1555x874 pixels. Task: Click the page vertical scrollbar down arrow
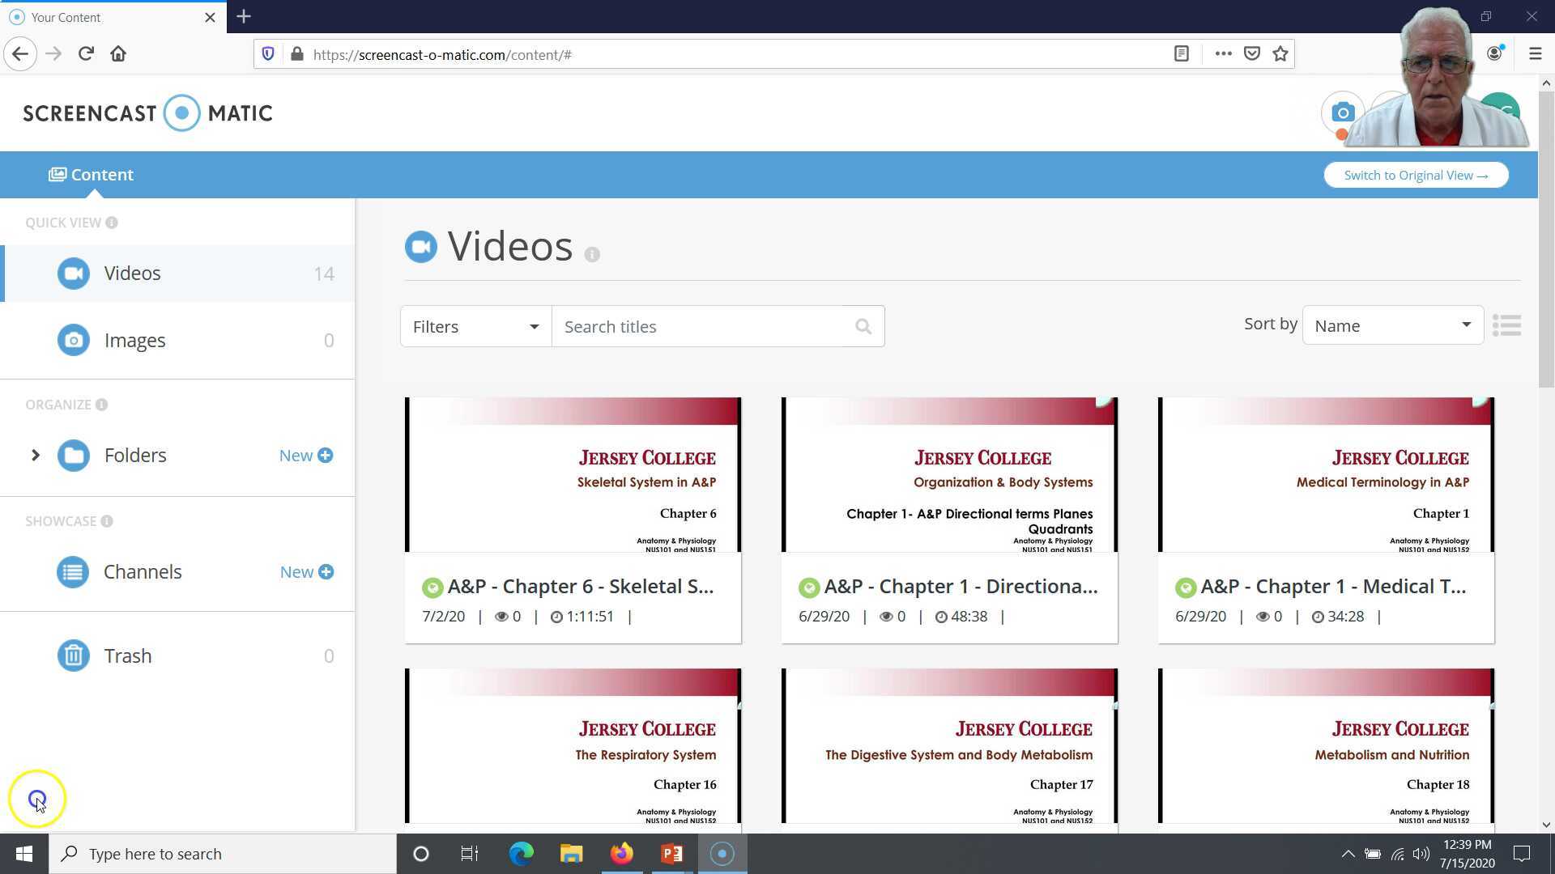pyautogui.click(x=1546, y=825)
